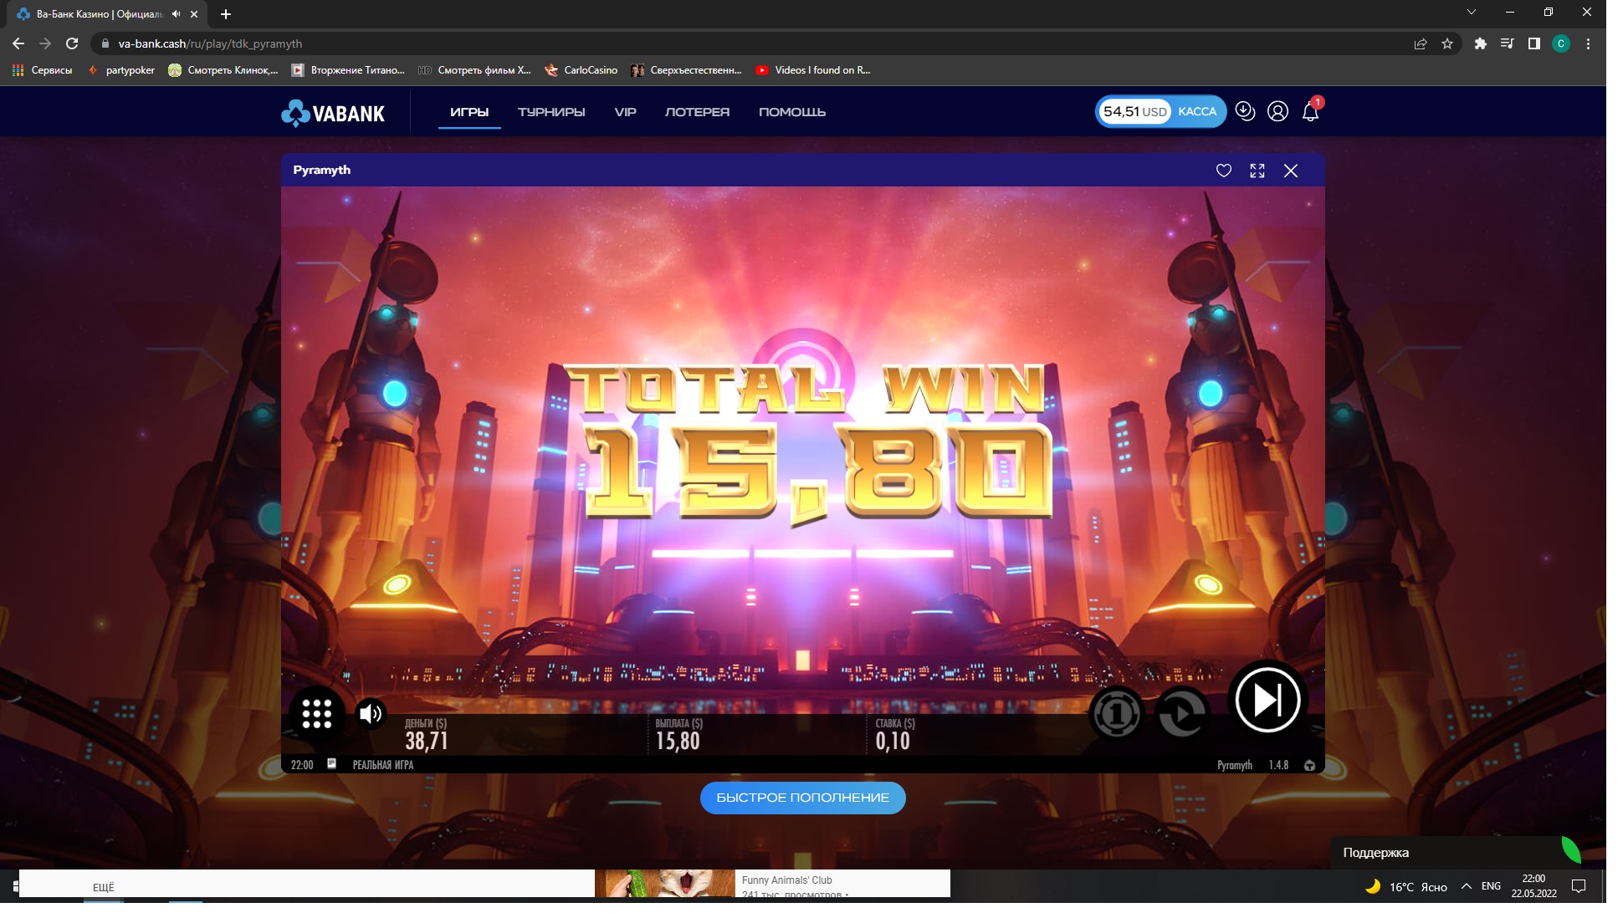Open the game menu grid icon

[317, 713]
